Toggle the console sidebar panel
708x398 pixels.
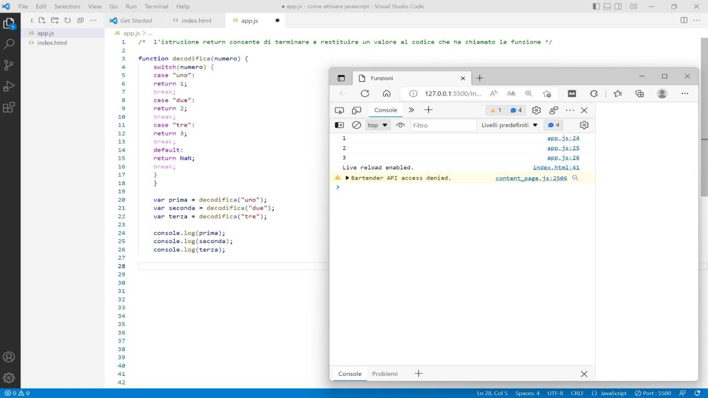(x=339, y=125)
